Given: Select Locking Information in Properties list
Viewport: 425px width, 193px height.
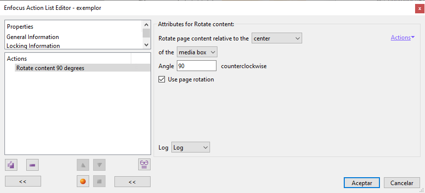Looking at the screenshot, I should pos(33,46).
